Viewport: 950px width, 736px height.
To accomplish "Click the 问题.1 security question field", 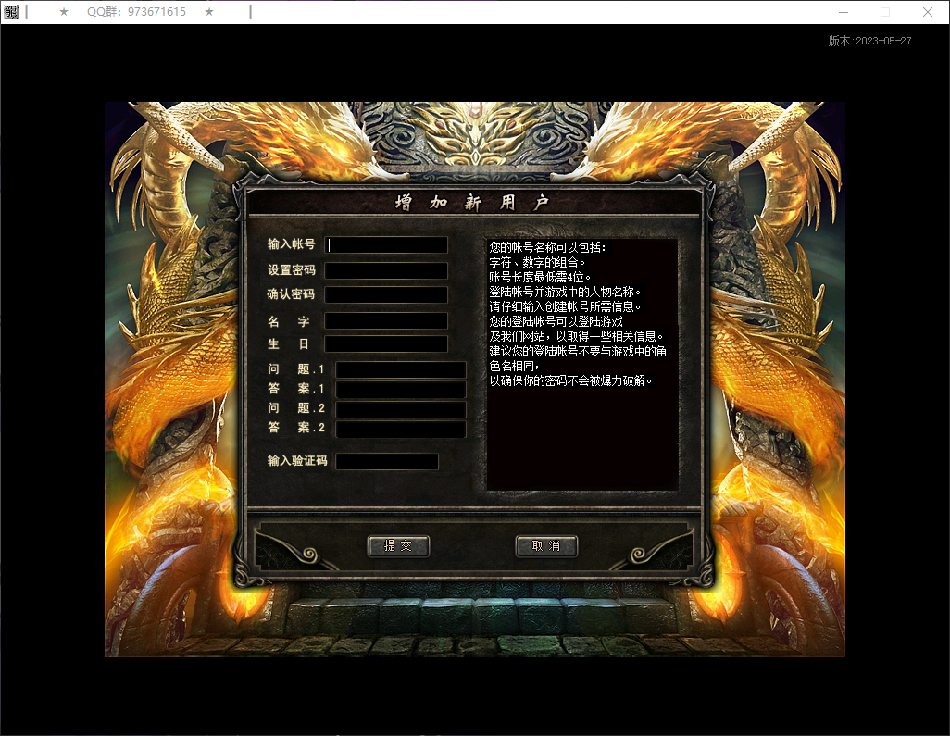I will point(401,370).
